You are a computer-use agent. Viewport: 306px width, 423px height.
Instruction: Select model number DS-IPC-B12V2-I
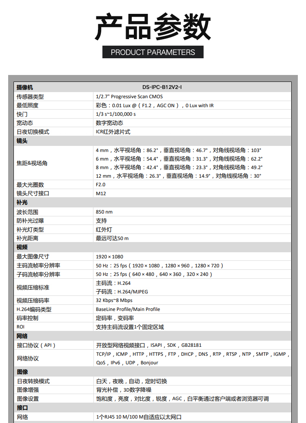[162, 87]
